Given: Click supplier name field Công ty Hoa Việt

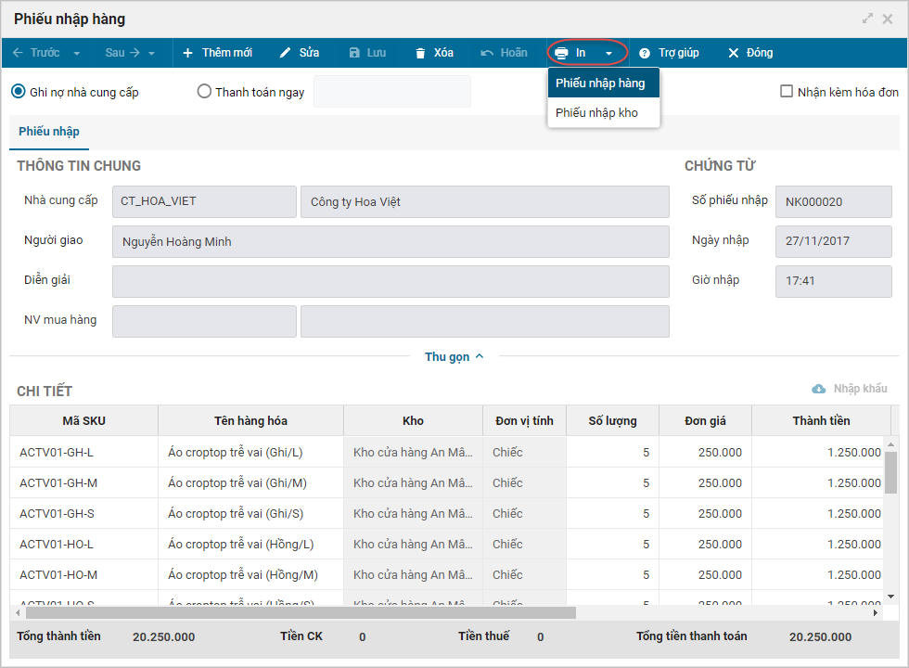Looking at the screenshot, I should (x=484, y=202).
